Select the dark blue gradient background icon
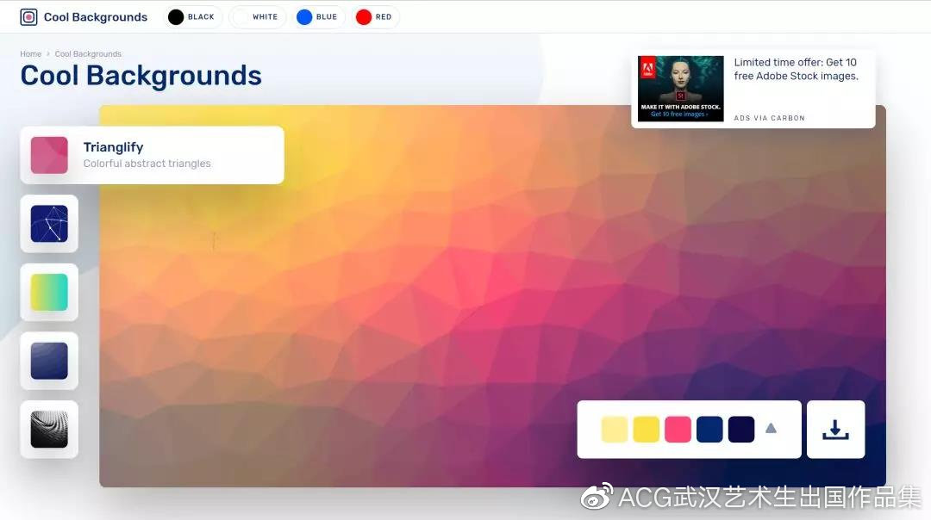This screenshot has width=931, height=520. [x=49, y=361]
